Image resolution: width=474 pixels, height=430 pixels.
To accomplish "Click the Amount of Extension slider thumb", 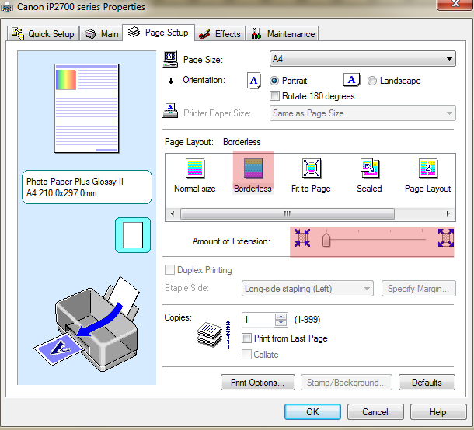I will (x=326, y=240).
